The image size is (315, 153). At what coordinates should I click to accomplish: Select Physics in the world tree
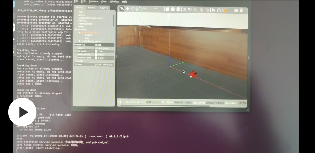click(82, 21)
